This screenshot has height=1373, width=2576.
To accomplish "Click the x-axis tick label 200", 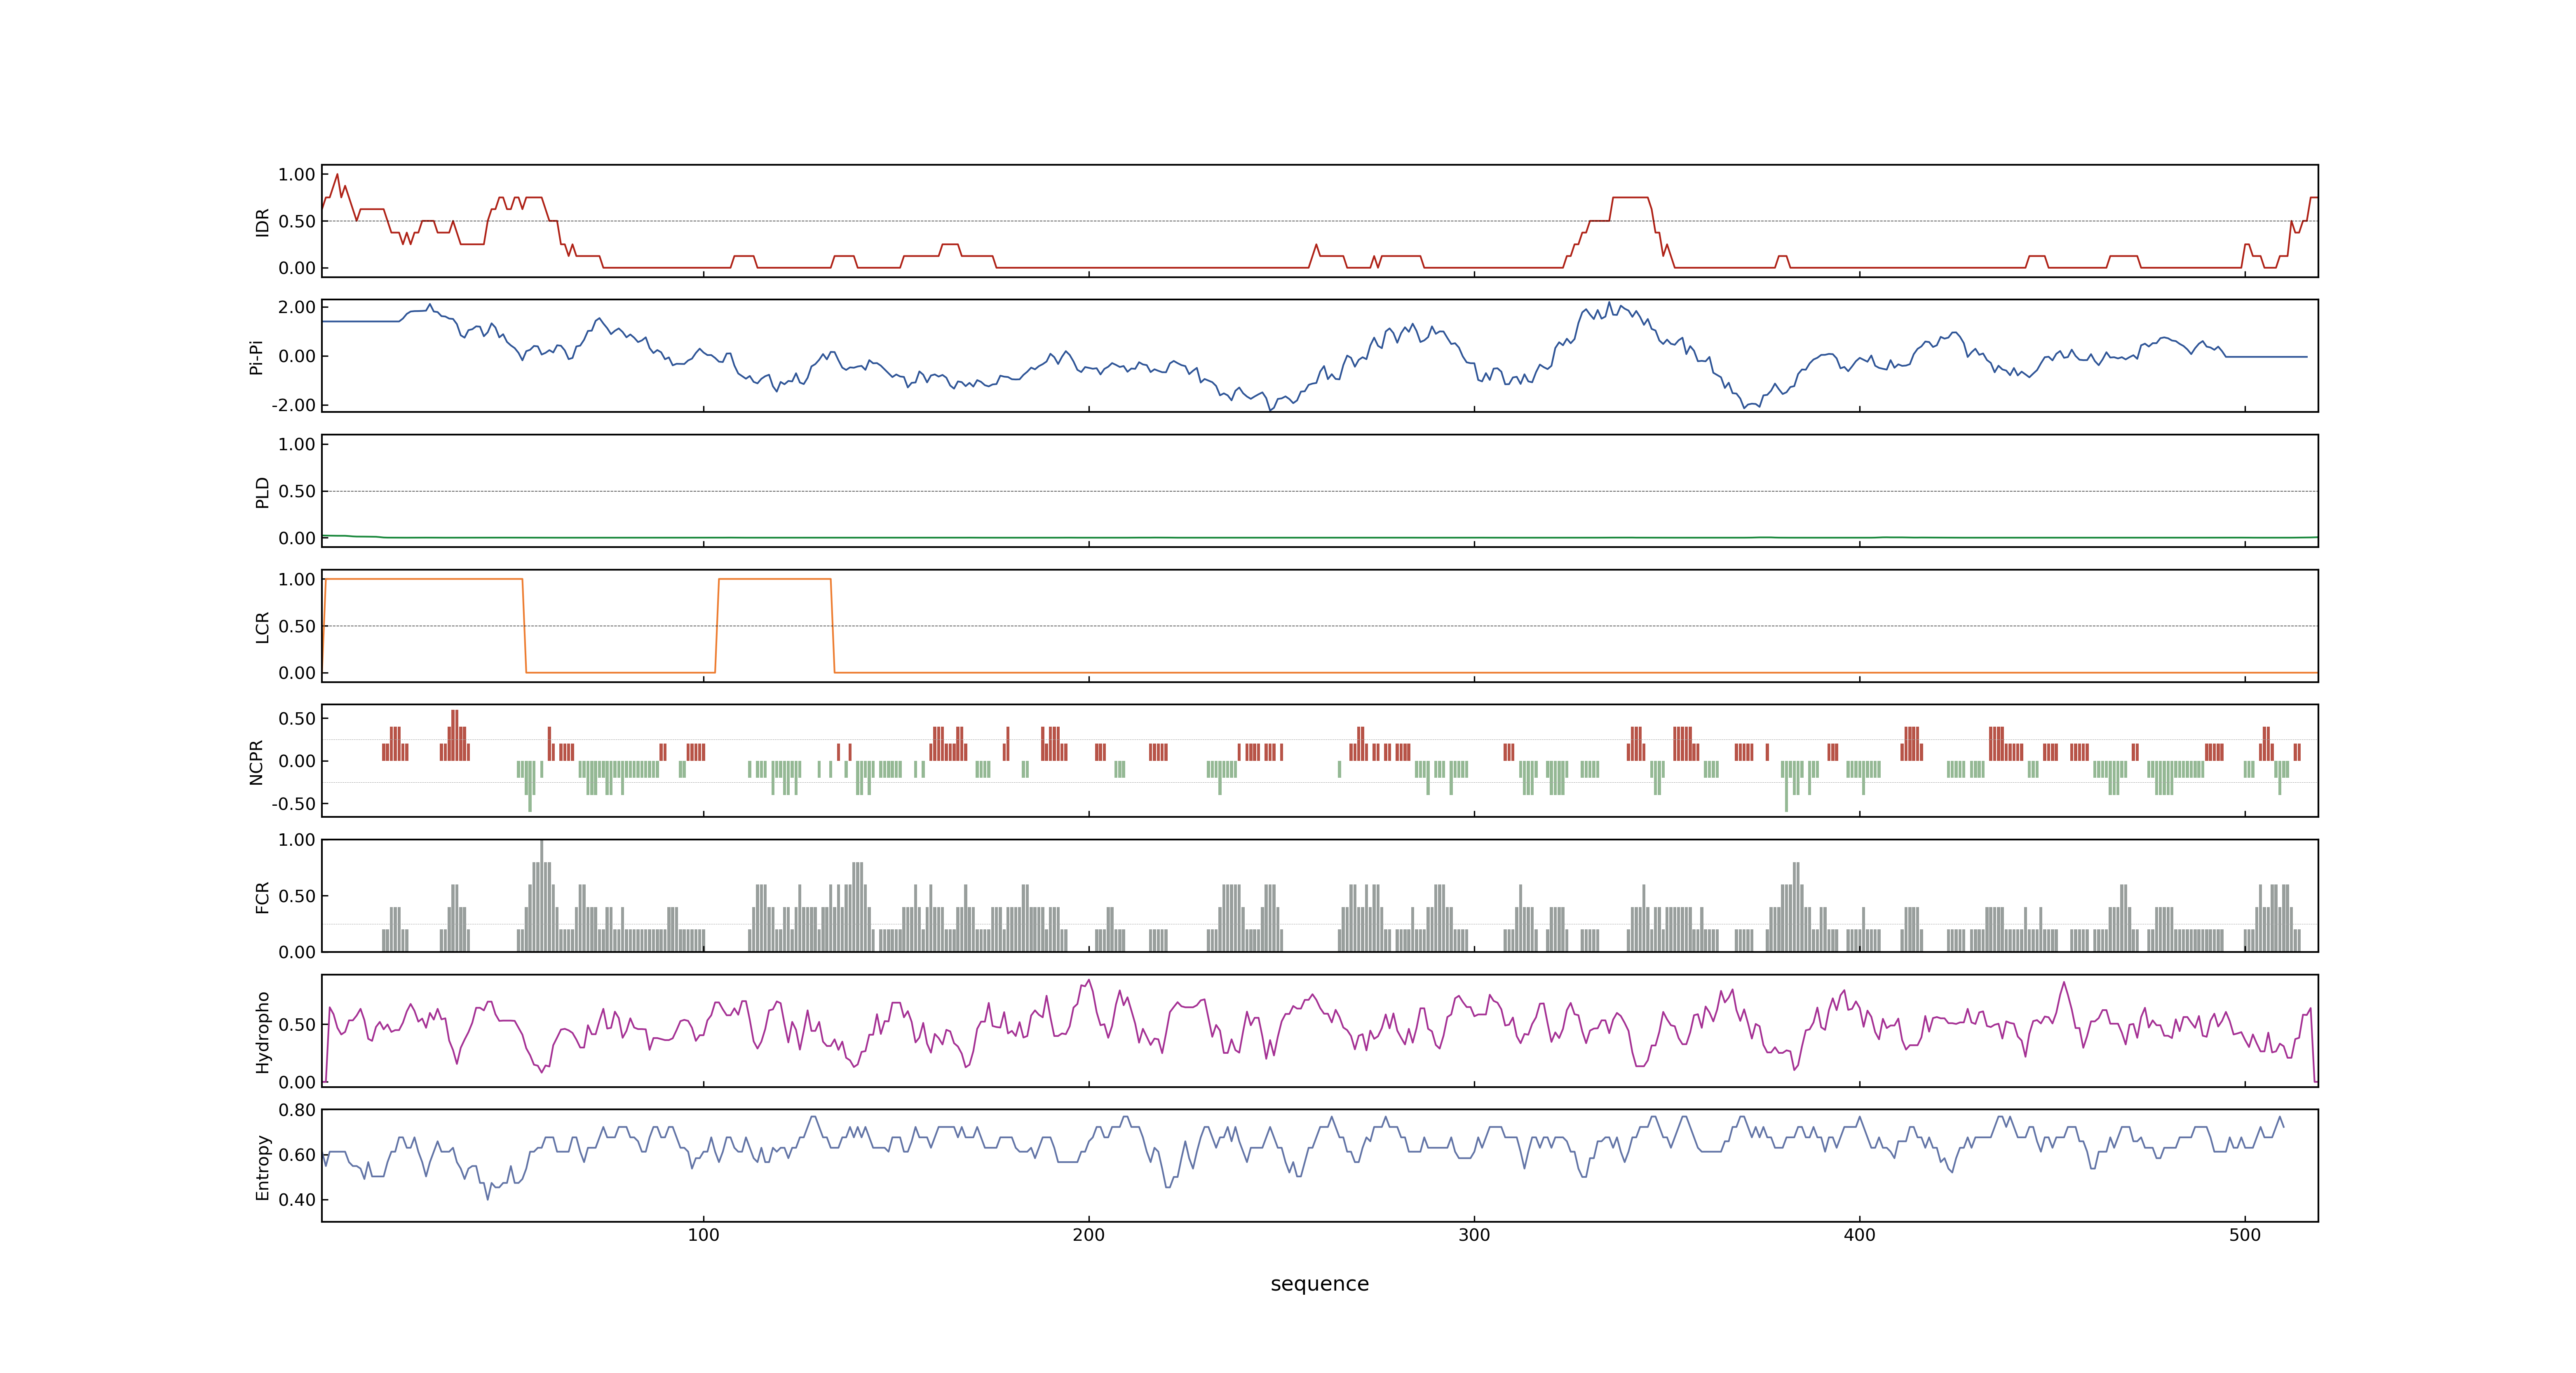I will [1088, 1235].
